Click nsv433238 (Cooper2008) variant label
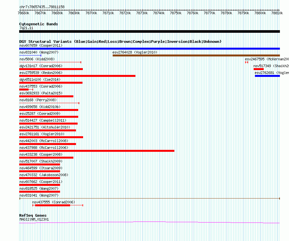 (41, 154)
